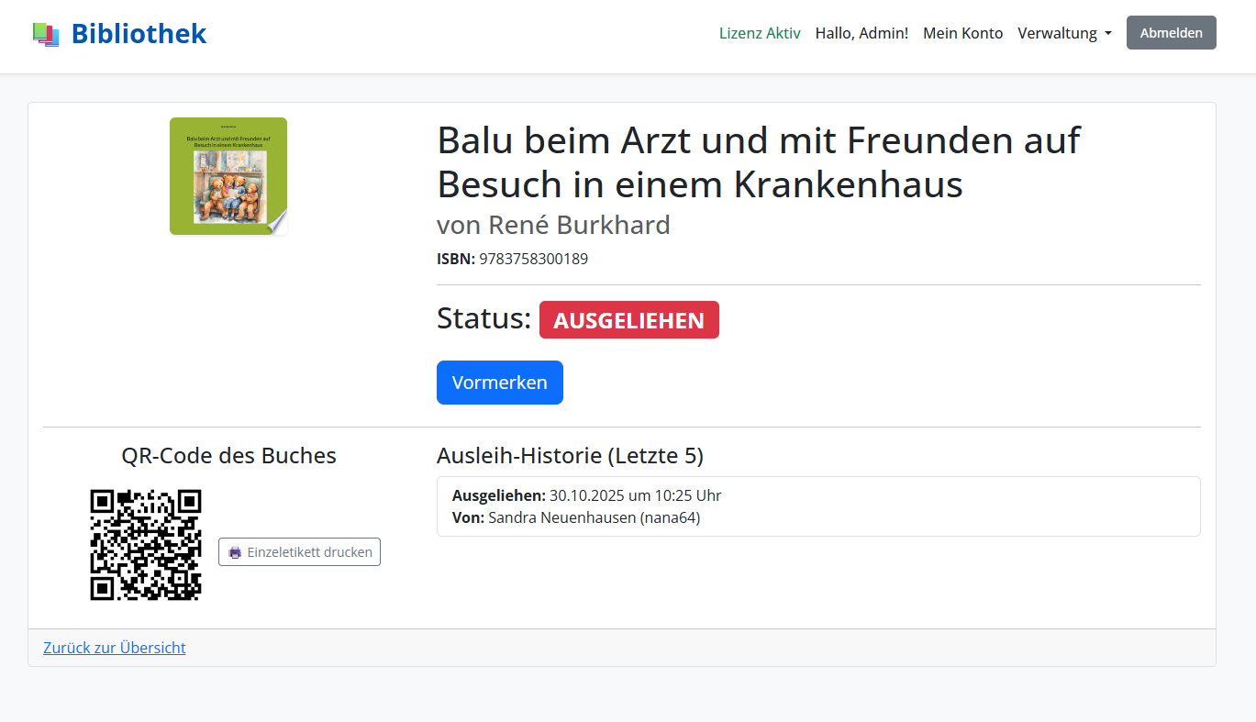Click the Abmelden button
This screenshot has width=1256, height=722.
click(1171, 32)
